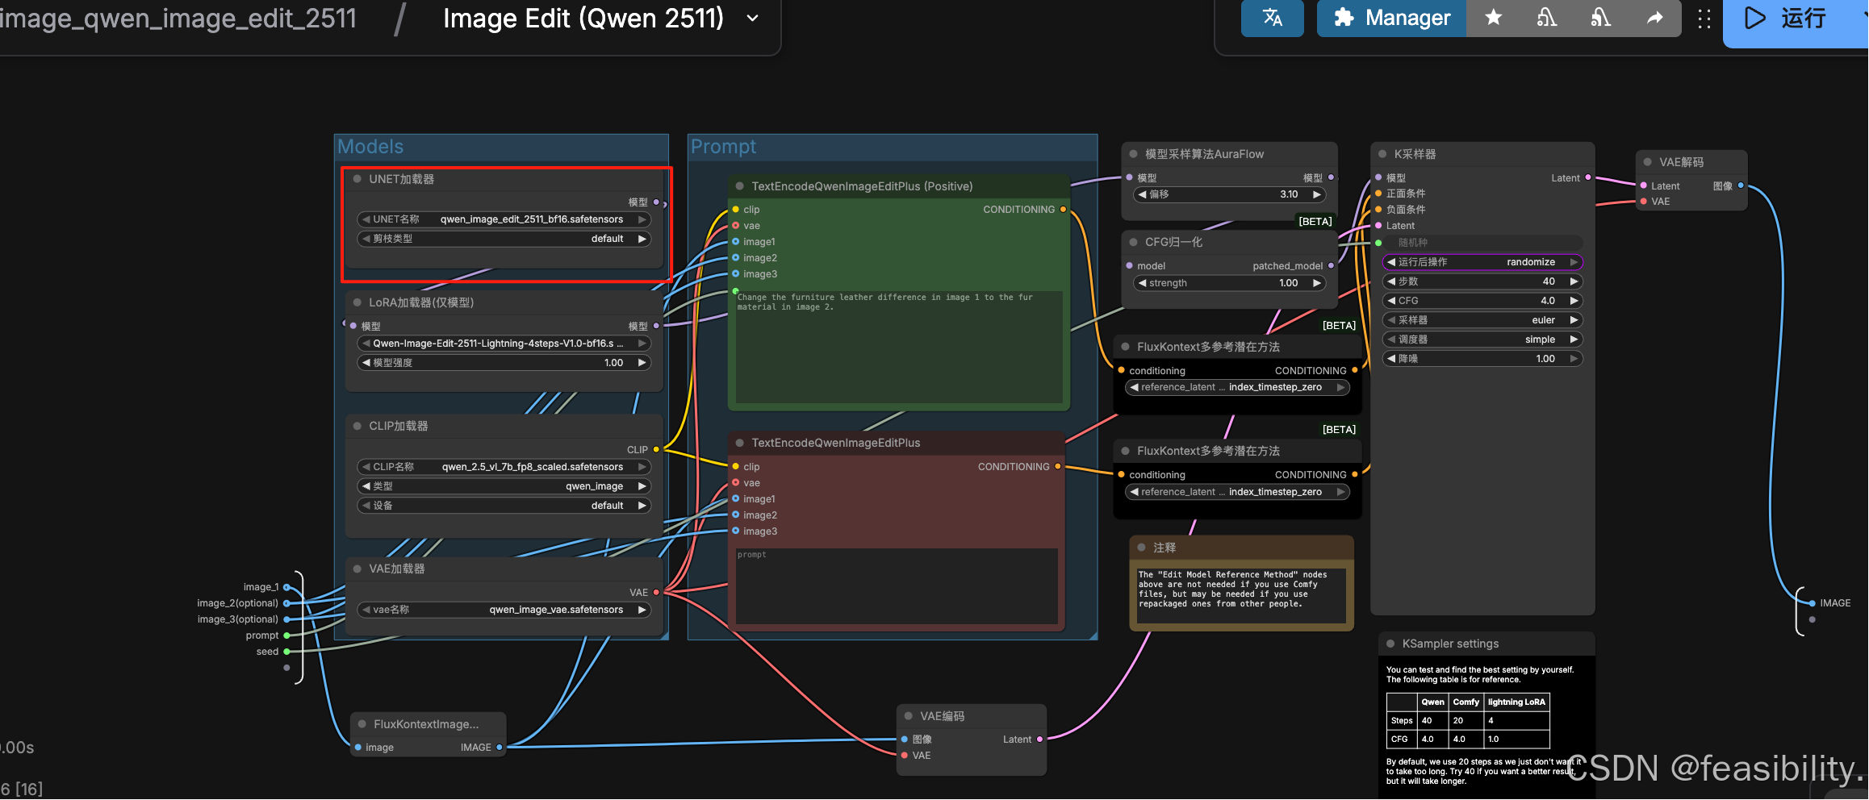Image resolution: width=1869 pixels, height=800 pixels.
Task: Click the filled vacuum cleaner icon
Action: coord(1600,18)
